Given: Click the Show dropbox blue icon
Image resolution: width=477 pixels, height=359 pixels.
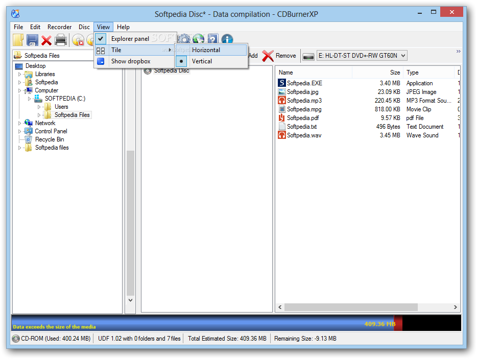Looking at the screenshot, I should [x=101, y=61].
